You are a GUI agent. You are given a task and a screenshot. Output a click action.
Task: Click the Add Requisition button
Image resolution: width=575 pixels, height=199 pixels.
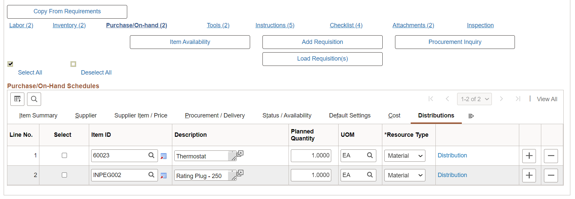coord(322,42)
